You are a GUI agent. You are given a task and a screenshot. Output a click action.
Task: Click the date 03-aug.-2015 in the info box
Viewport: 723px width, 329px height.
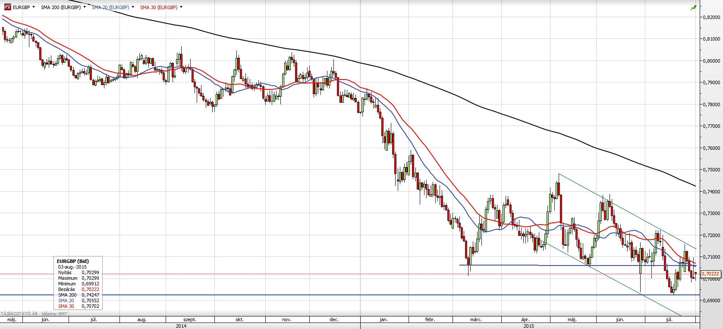pyautogui.click(x=72, y=267)
